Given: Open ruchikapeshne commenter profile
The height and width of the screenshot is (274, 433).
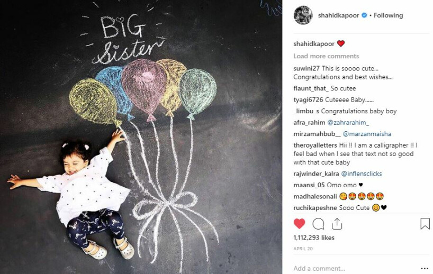Looking at the screenshot, I should tap(315, 208).
